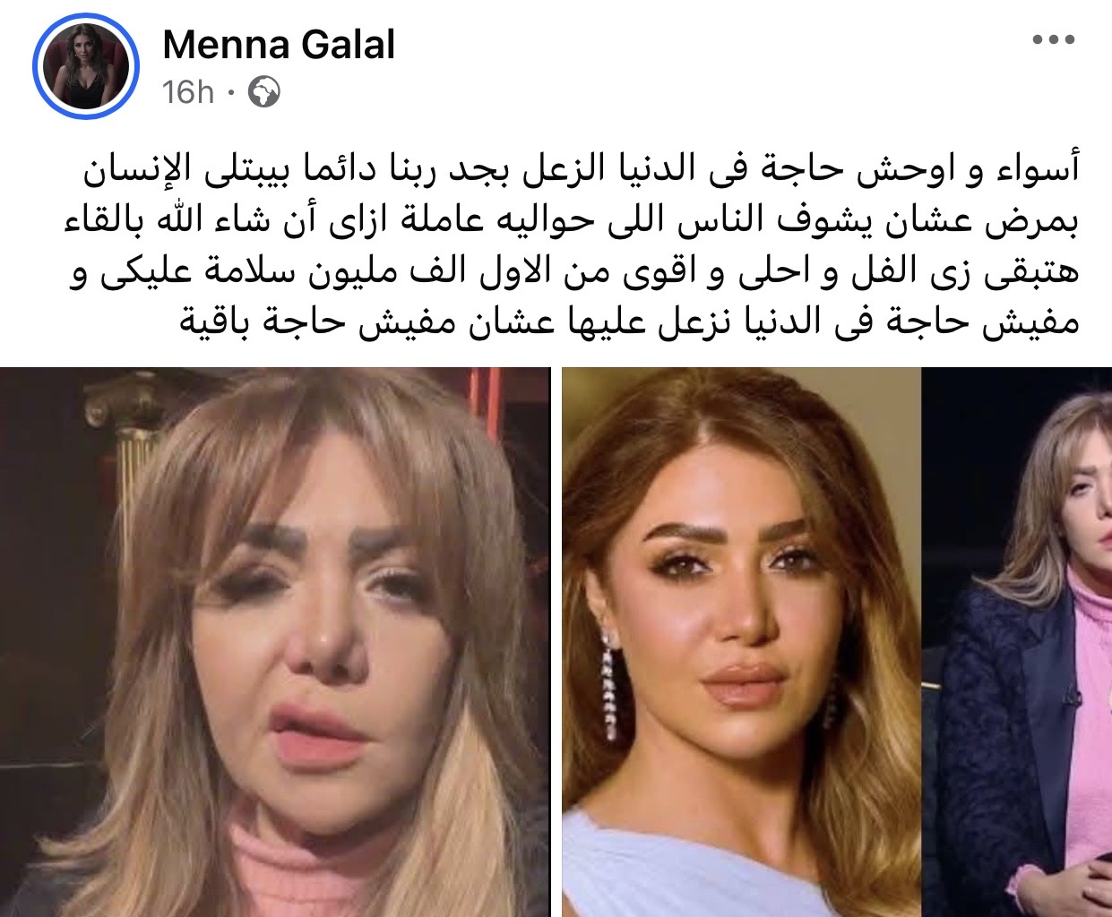Viewport: 1112px width, 917px height.
Task: Open the left photo of the woman in the pink turtleneck
Action: point(275,642)
